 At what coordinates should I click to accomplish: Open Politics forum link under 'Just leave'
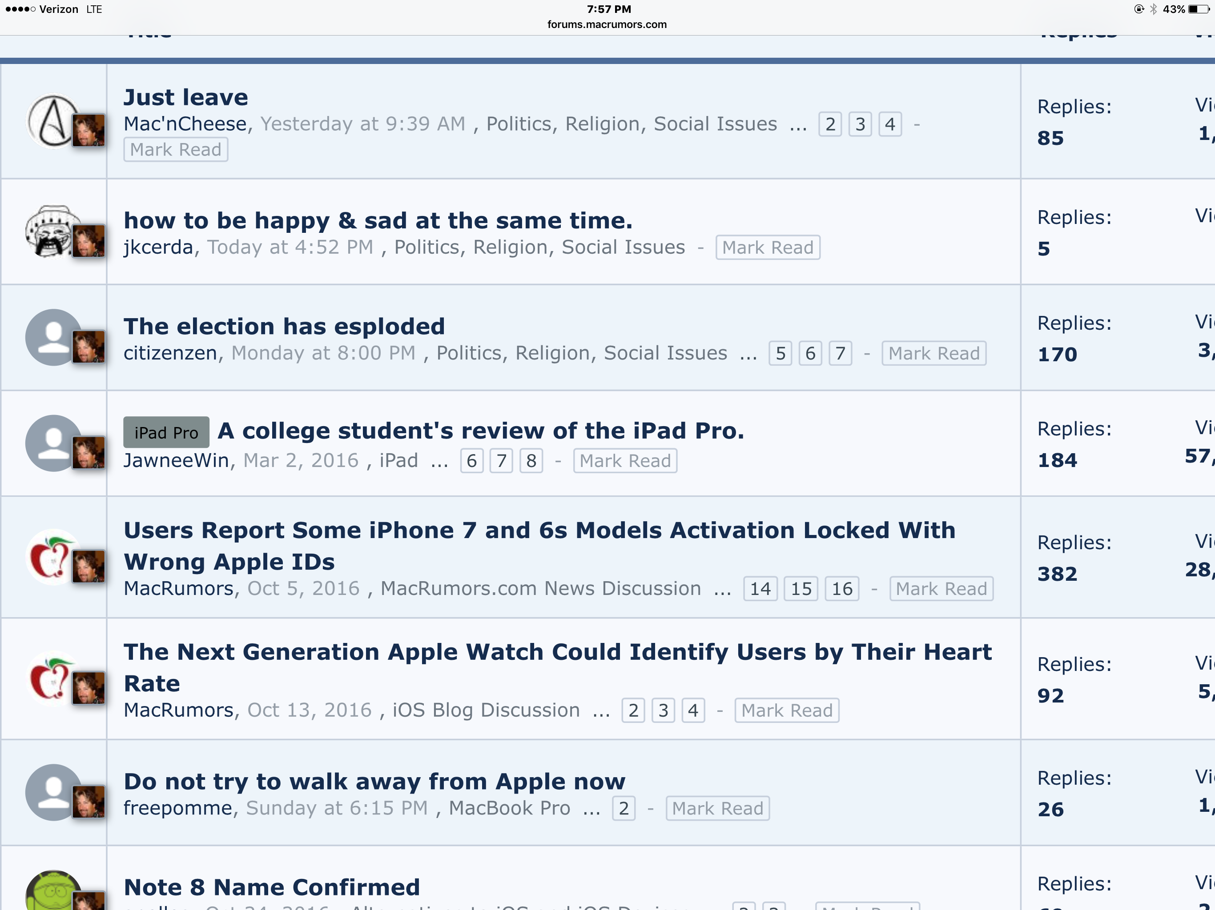pos(632,124)
